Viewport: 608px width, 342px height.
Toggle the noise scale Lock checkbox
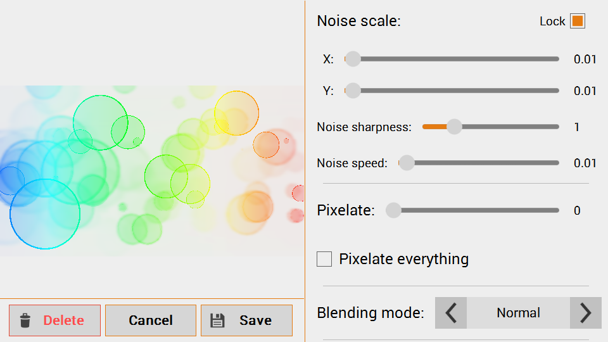[577, 21]
